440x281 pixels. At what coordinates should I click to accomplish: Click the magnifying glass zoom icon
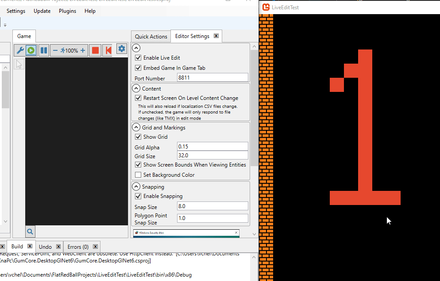(x=30, y=231)
